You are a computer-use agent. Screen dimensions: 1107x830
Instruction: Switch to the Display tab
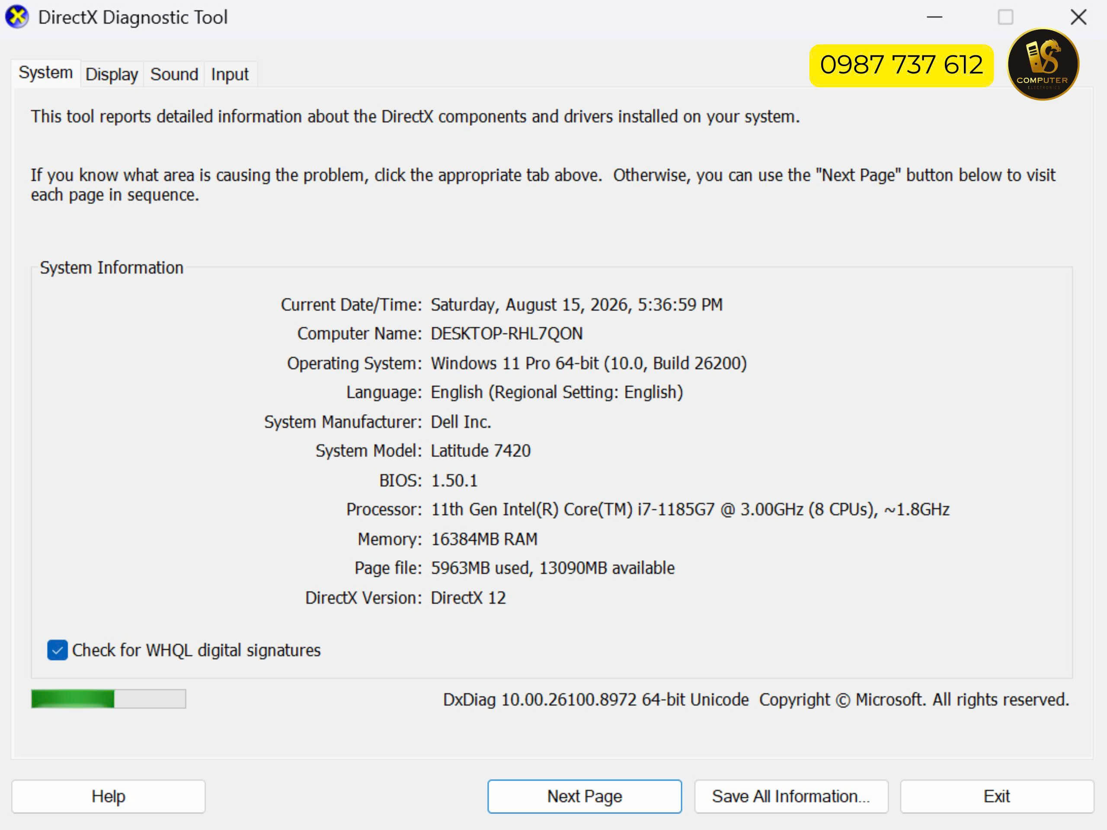pyautogui.click(x=112, y=74)
